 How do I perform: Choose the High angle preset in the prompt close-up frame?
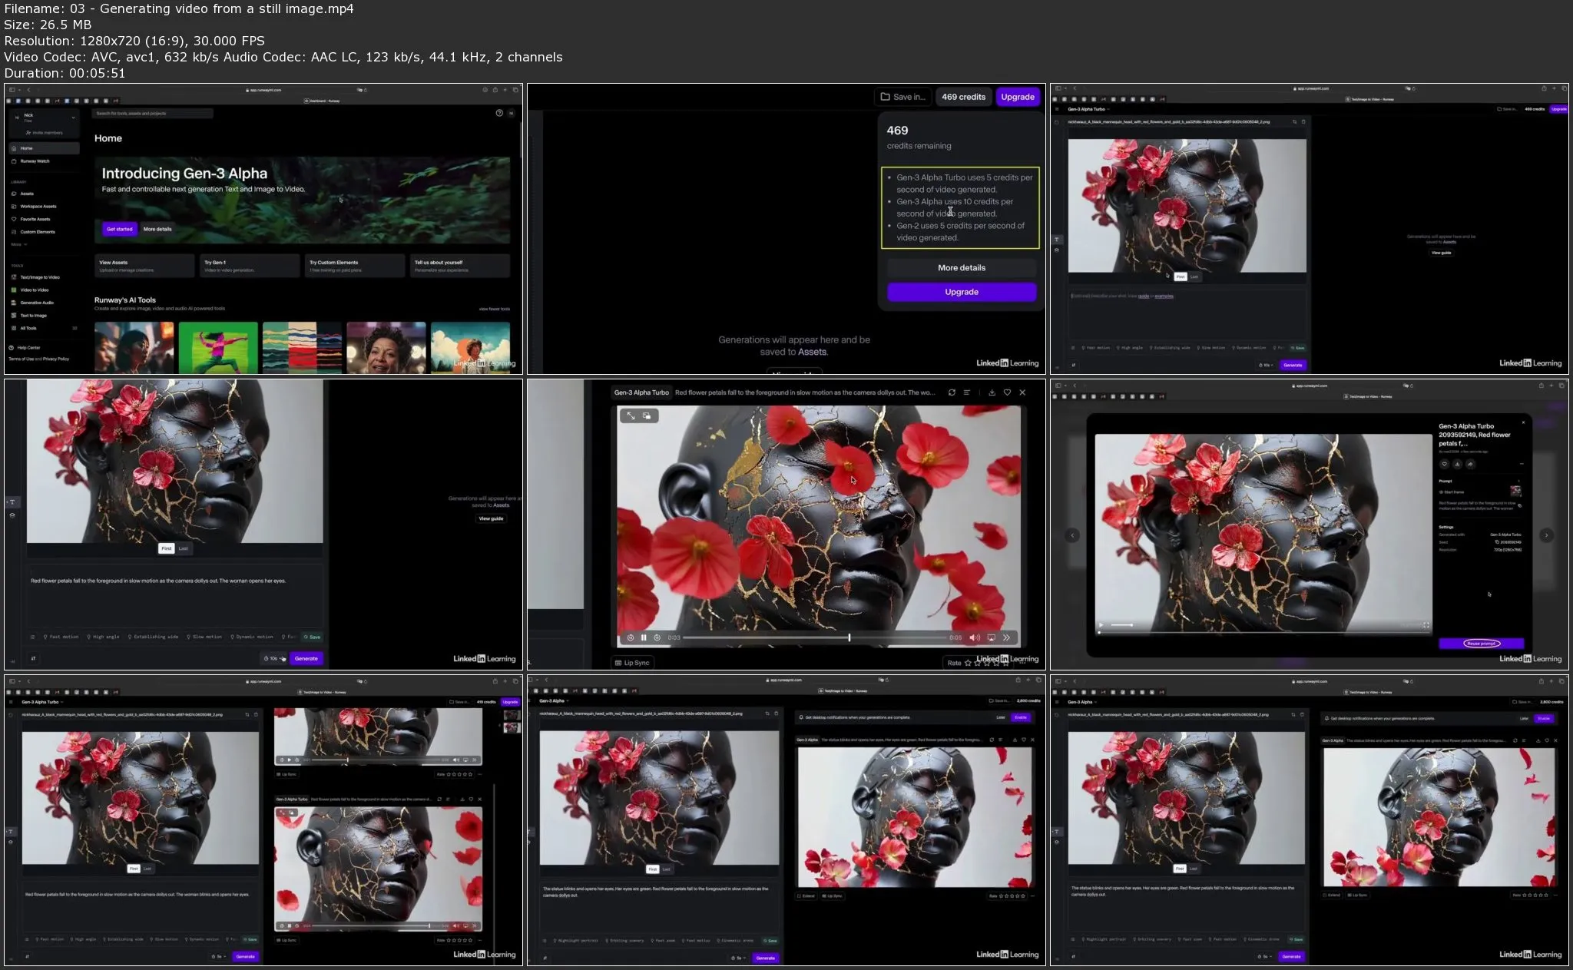tap(104, 637)
